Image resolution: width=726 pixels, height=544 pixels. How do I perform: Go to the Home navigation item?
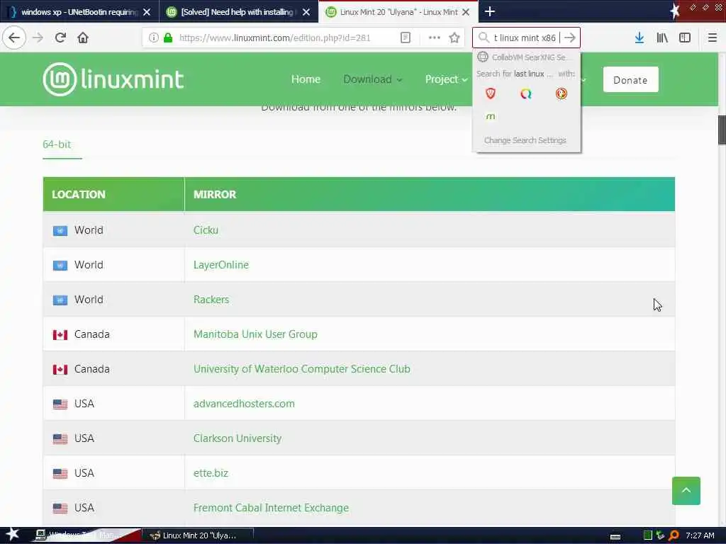[306, 79]
